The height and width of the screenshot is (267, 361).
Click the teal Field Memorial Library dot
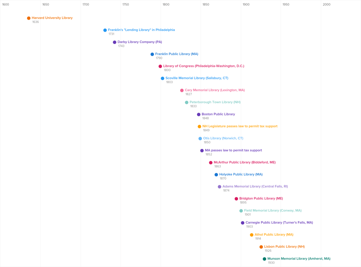tap(241, 211)
